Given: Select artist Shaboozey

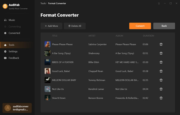Looking at the screenshot, I should tap(94, 53).
